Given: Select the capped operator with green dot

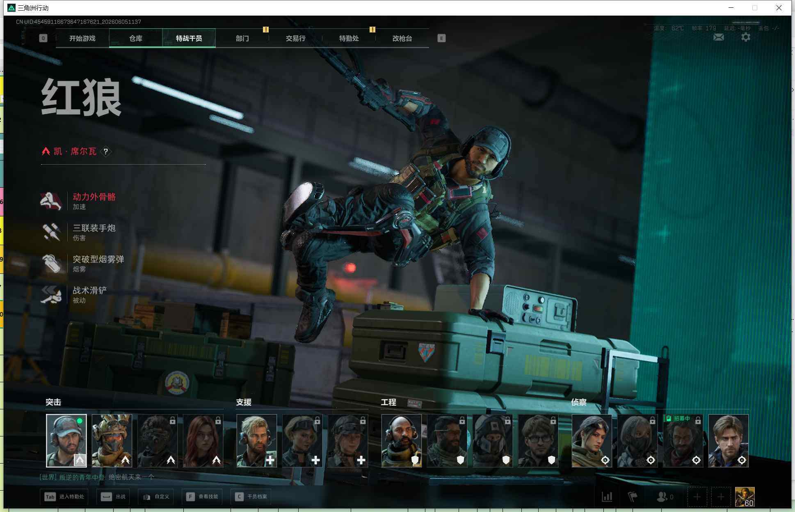Looking at the screenshot, I should 66,441.
